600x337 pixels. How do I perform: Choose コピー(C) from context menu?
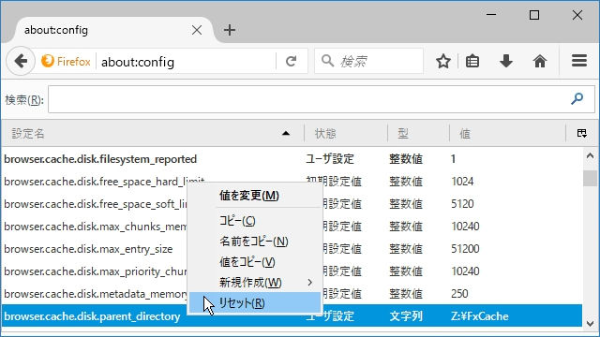click(255, 221)
